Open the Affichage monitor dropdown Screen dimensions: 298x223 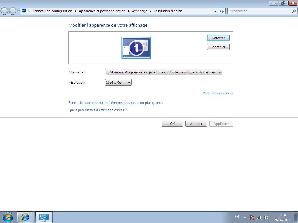(164, 72)
